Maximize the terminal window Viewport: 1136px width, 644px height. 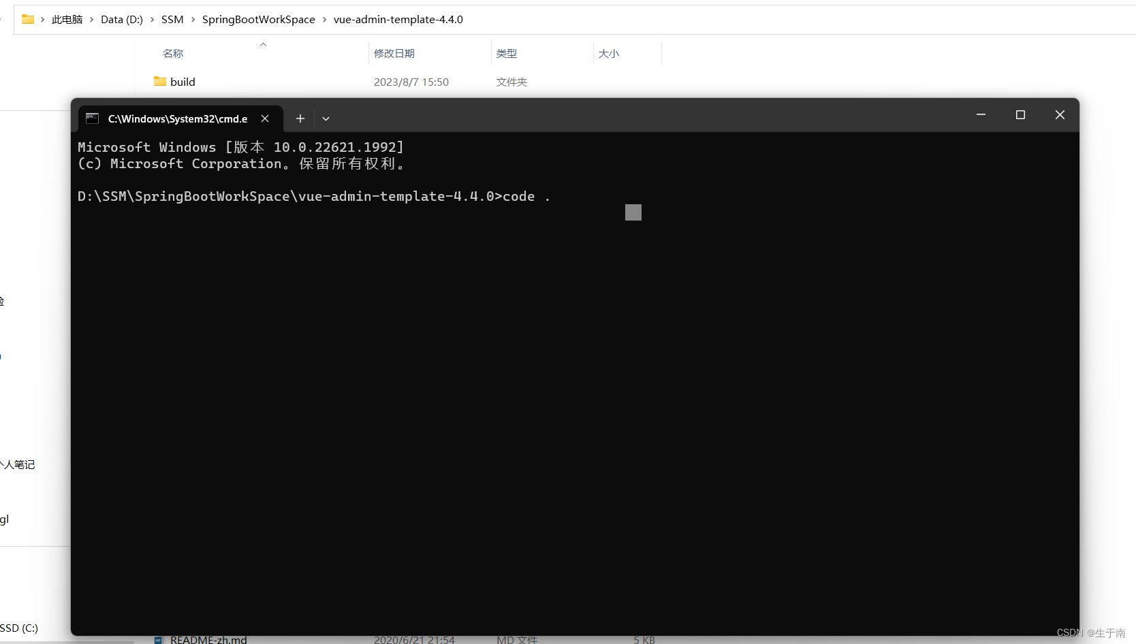(x=1020, y=114)
